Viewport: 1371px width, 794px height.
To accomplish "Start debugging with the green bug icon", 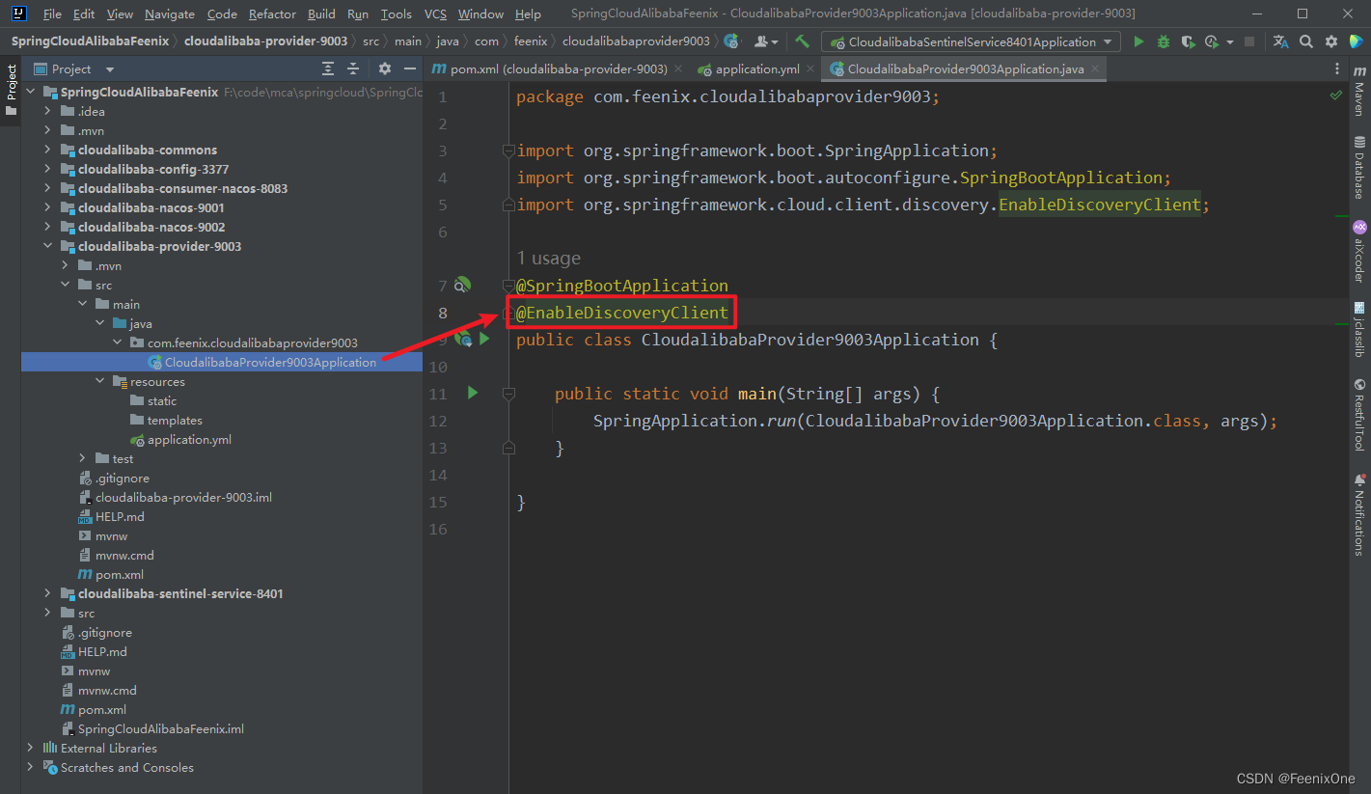I will (1164, 41).
